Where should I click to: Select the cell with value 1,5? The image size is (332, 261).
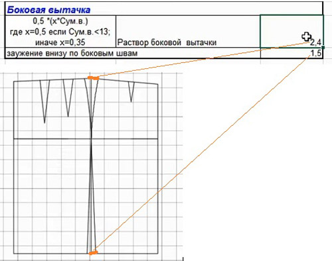click(291, 53)
